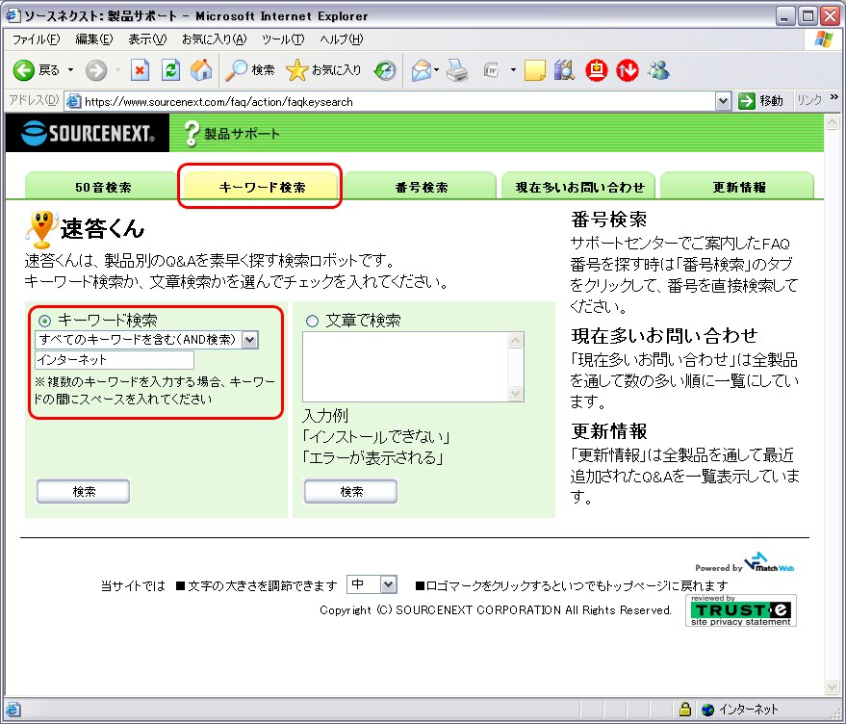This screenshot has height=724, width=846.
Task: Click the 製品サポート question mark icon
Action: (x=192, y=134)
